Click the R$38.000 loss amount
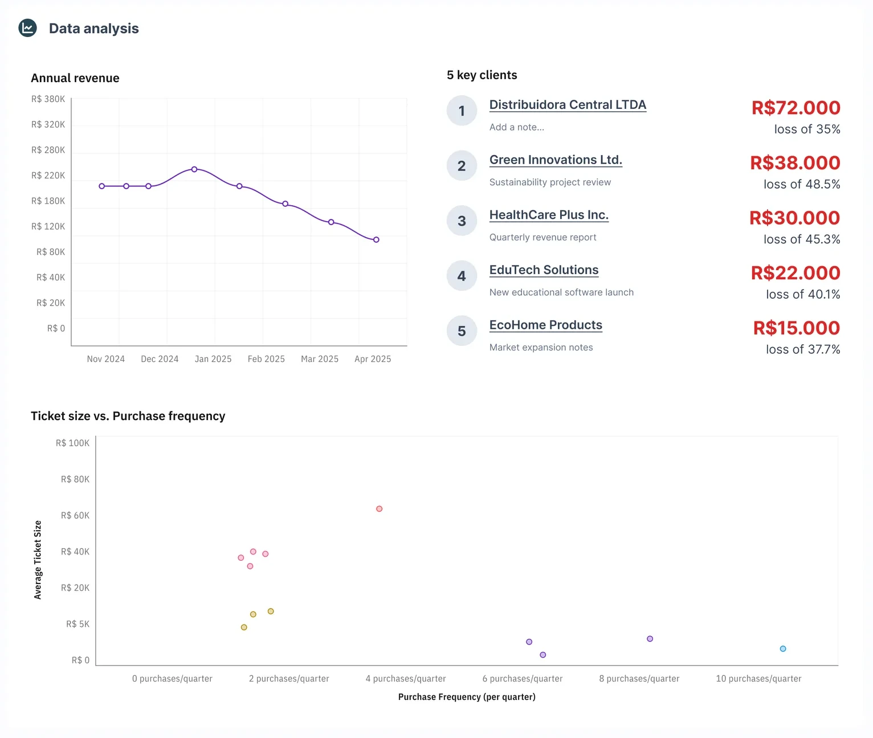Screen dimensions: 873x738 [x=795, y=163]
